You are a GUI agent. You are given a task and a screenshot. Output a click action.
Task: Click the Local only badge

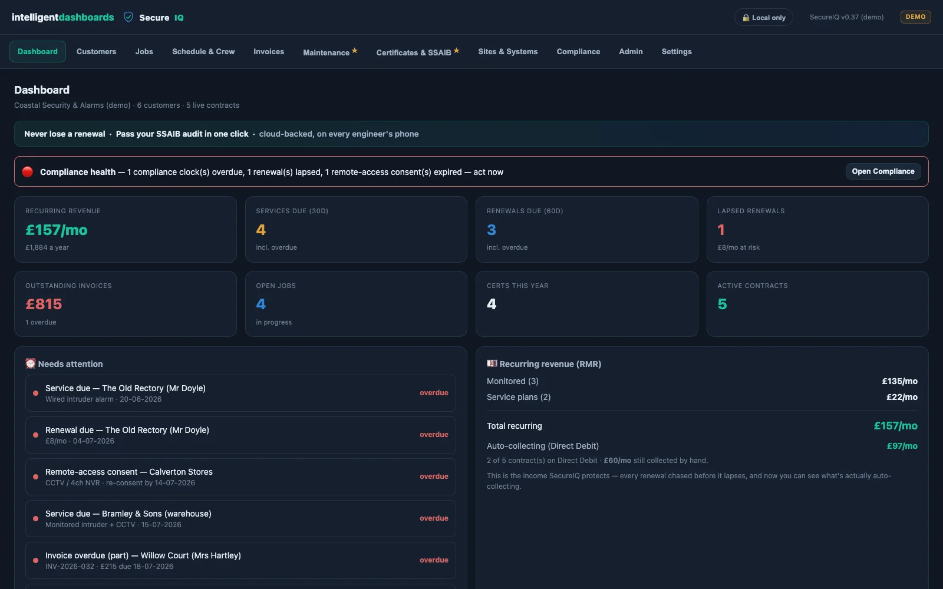coord(764,18)
